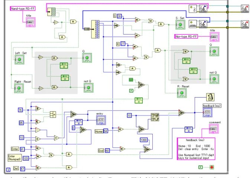Click the multiply node wired to constant 10
The width and height of the screenshot is (250, 178).
point(38,139)
